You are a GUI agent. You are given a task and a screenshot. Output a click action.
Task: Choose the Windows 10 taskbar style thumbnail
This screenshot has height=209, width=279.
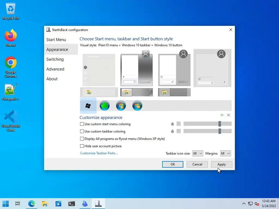tap(99, 92)
